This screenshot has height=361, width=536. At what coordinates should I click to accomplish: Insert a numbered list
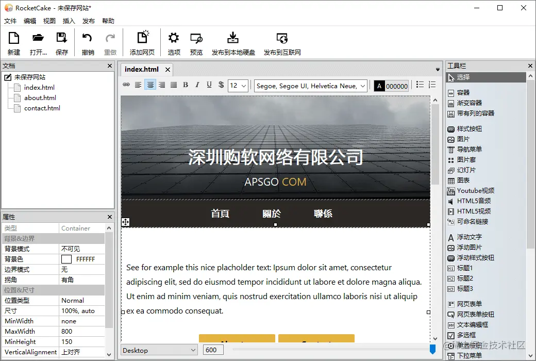coord(432,85)
